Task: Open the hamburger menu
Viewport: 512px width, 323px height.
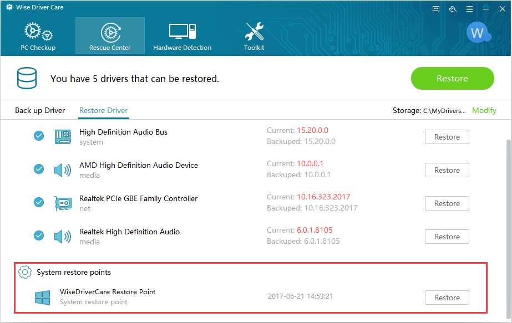Action: pos(469,9)
